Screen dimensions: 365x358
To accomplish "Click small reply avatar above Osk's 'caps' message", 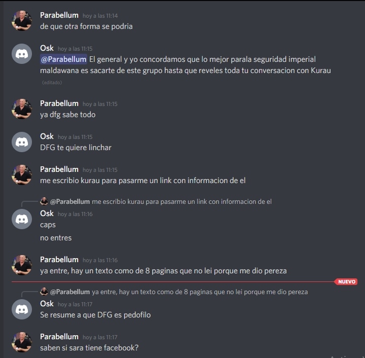I will pyautogui.click(x=44, y=201).
